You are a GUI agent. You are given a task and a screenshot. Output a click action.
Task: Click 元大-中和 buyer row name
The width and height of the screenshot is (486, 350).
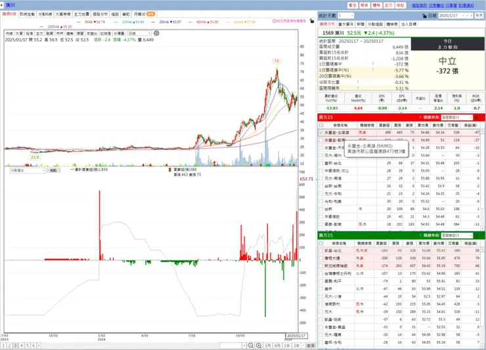tap(333, 194)
